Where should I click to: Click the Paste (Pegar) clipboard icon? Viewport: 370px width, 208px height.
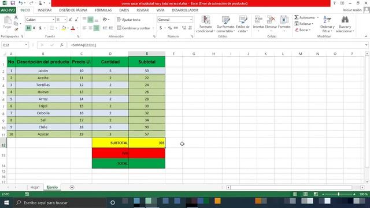pyautogui.click(x=8, y=20)
